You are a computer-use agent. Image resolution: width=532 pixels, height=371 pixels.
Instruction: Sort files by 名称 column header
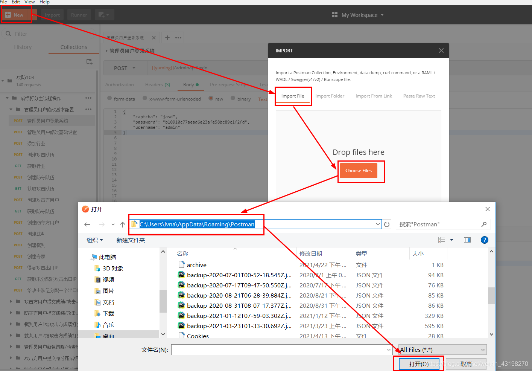(x=182, y=253)
